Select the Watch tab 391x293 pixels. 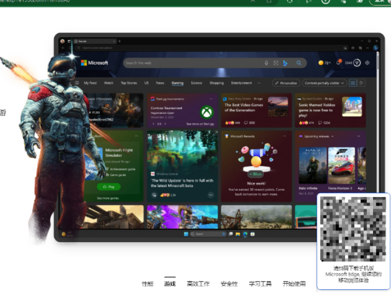coord(109,83)
